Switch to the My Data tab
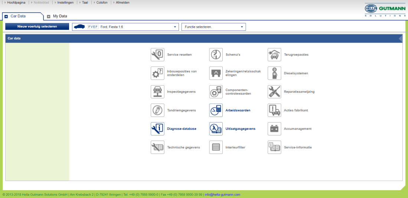The image size is (408, 198). pyautogui.click(x=59, y=16)
